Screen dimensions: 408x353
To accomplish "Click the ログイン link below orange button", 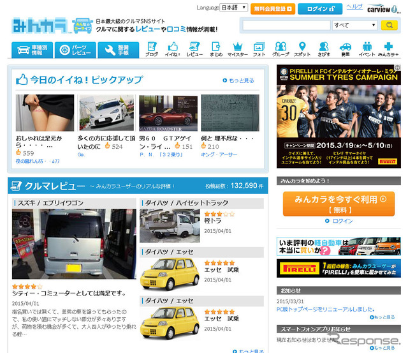I will coord(342,221).
